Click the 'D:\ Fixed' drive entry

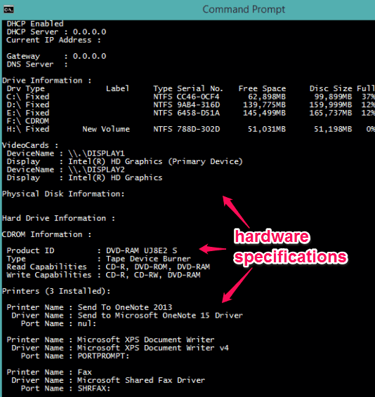[x=28, y=105]
